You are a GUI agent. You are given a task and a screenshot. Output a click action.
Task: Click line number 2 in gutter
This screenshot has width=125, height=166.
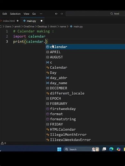(x=7, y=36)
